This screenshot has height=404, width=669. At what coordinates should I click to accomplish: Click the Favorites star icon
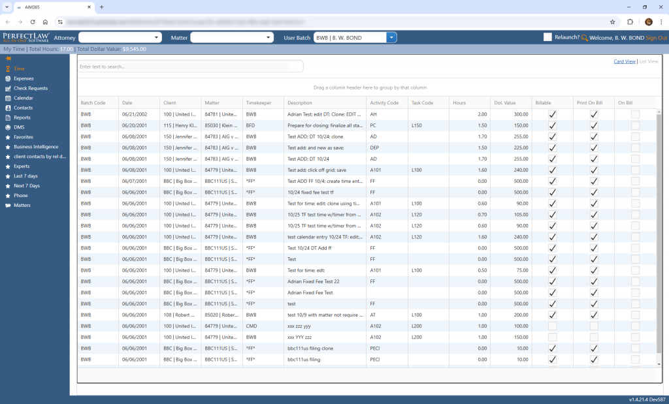(x=8, y=137)
